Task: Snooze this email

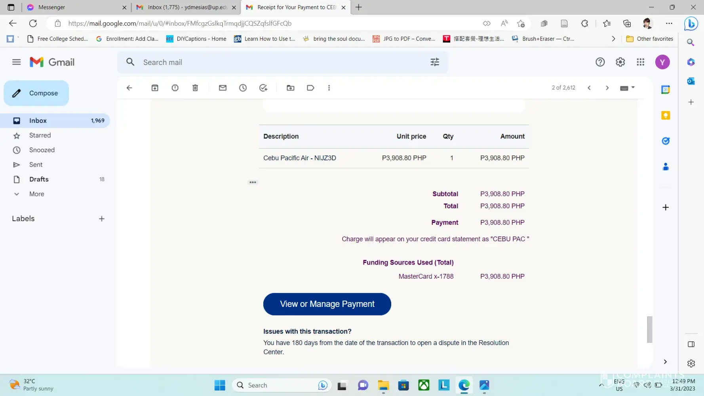Action: click(243, 88)
